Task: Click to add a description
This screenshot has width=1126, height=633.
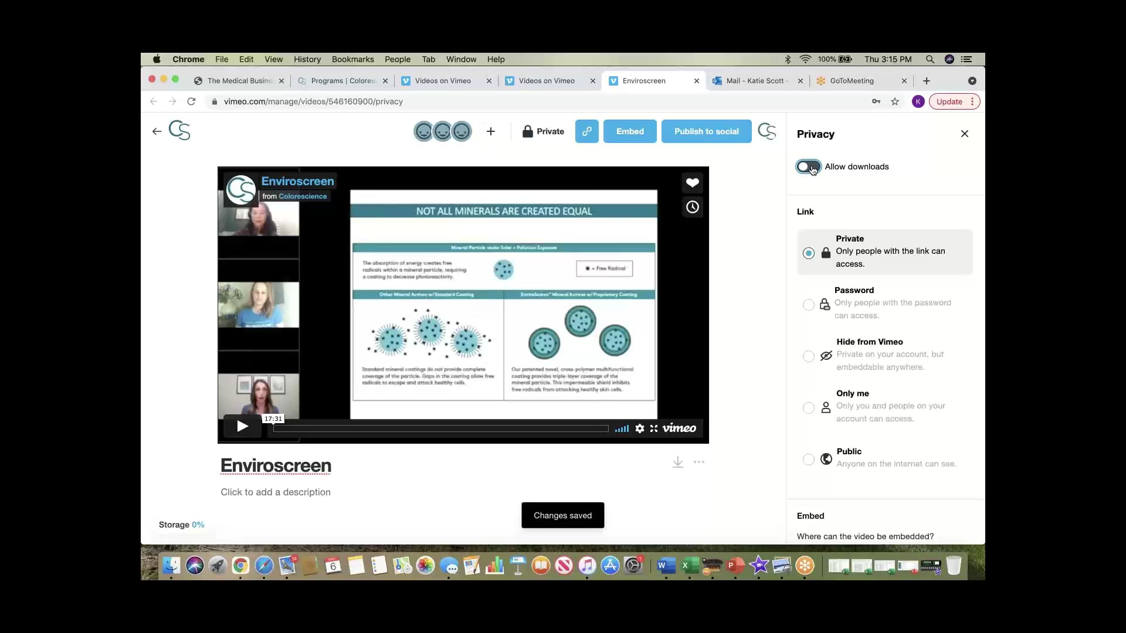Action: click(x=276, y=492)
